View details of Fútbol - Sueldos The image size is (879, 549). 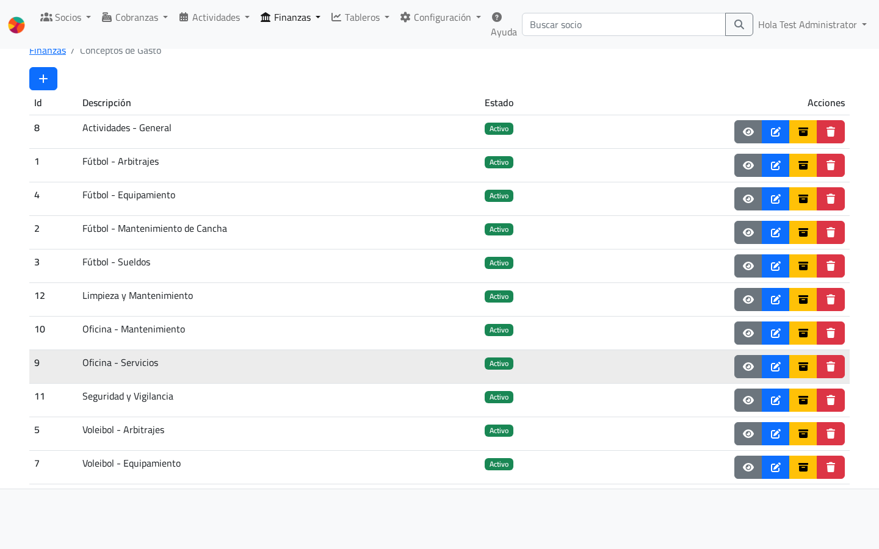coord(748,266)
